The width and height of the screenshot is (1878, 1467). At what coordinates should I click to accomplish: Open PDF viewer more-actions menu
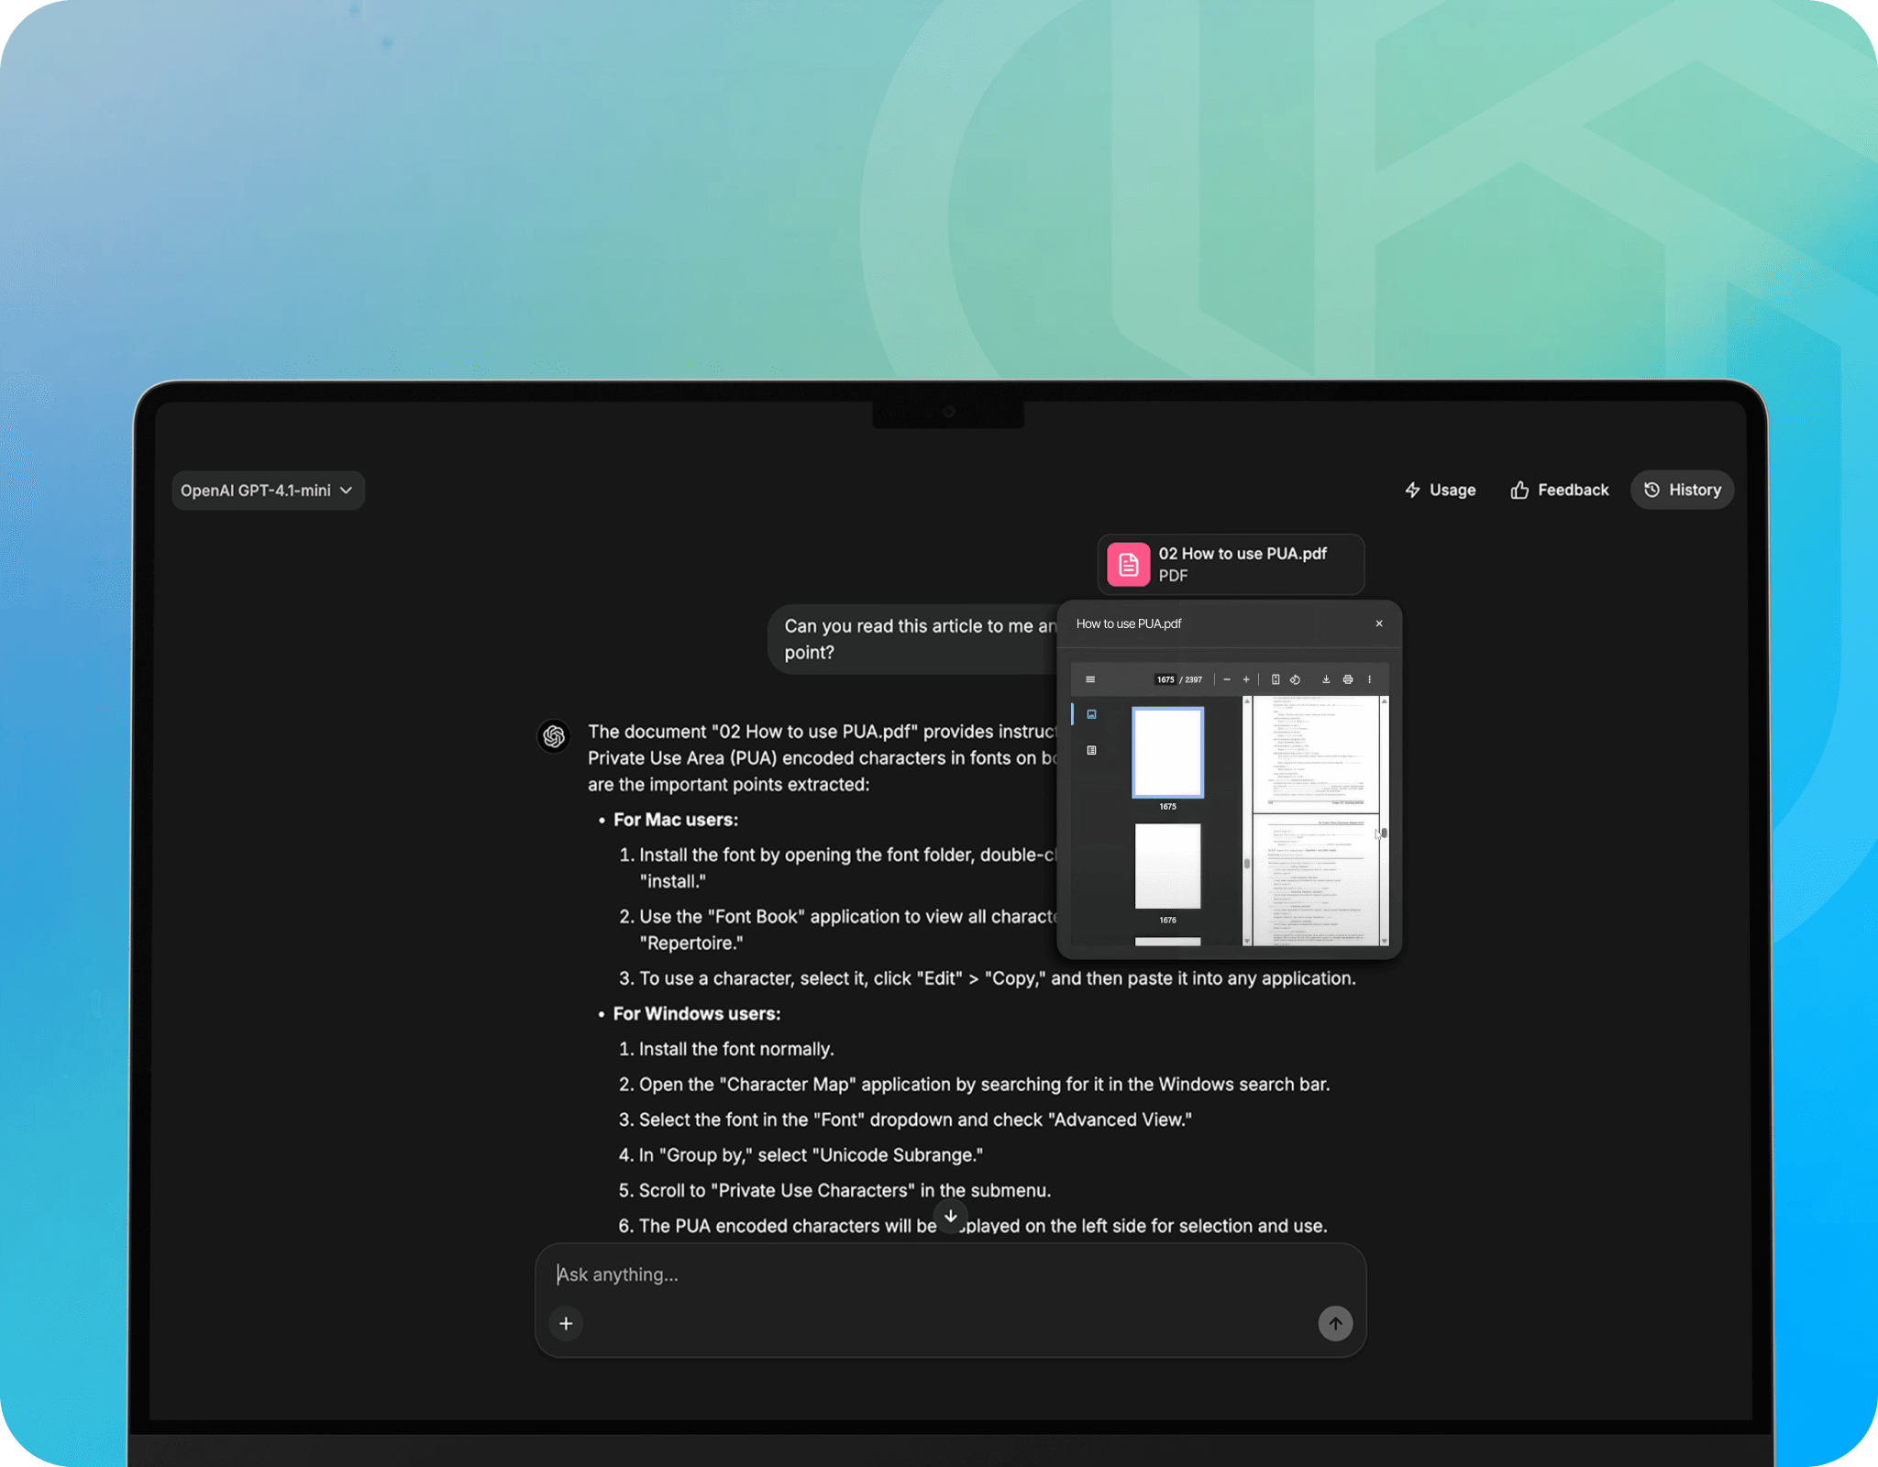pos(1370,679)
